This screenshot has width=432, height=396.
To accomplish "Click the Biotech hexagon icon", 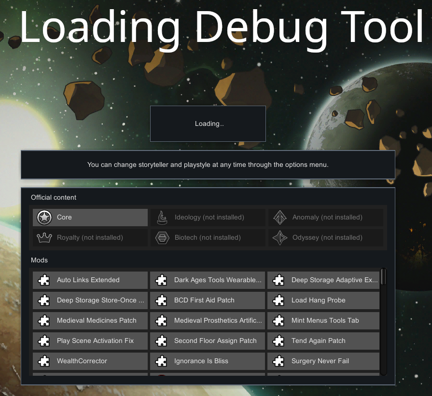I will coord(162,238).
